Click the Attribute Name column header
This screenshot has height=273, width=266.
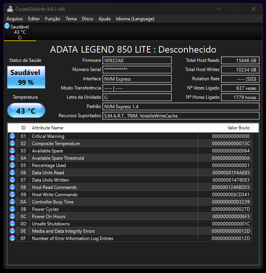[114, 128]
